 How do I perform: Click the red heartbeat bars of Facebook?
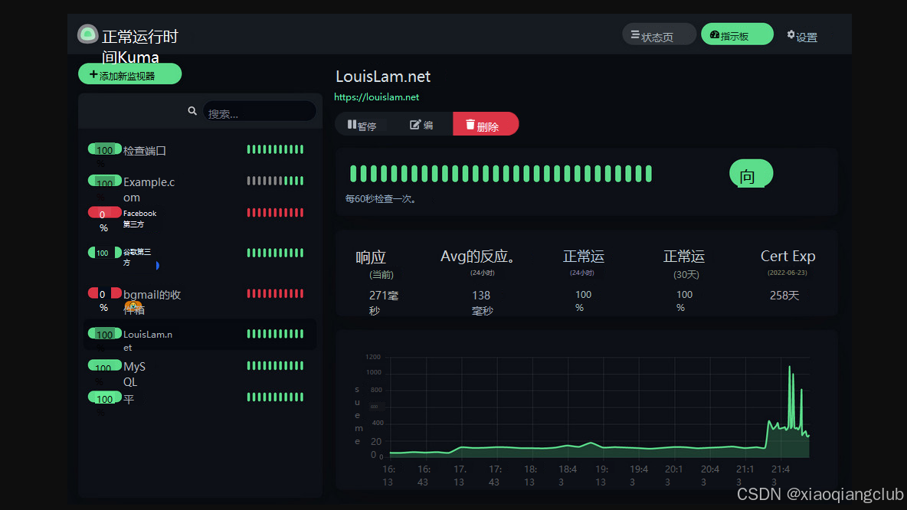(275, 213)
